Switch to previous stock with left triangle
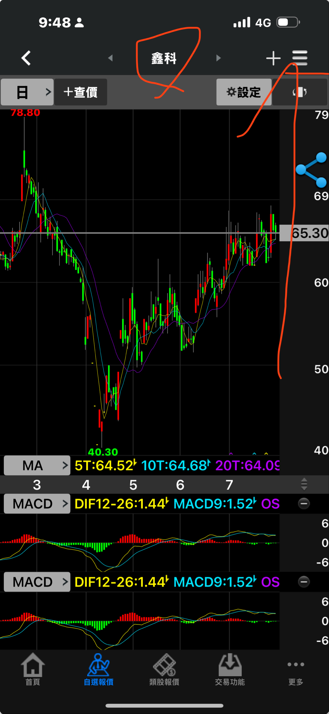The height and width of the screenshot is (714, 329). [110, 58]
